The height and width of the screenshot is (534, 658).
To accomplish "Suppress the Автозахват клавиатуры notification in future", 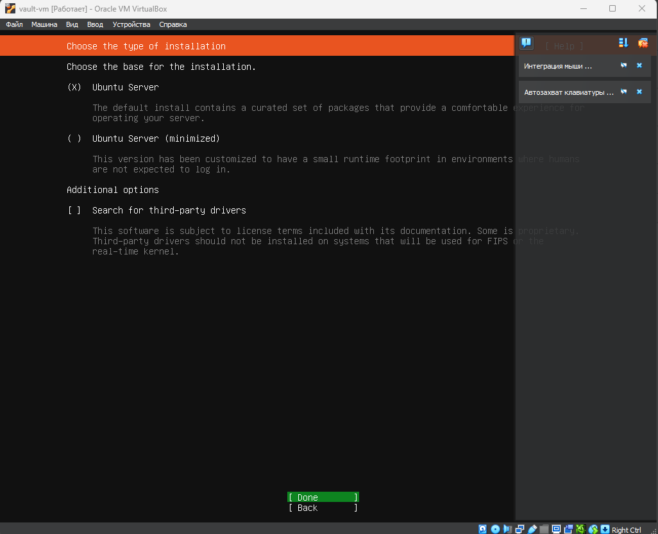I will pos(623,92).
